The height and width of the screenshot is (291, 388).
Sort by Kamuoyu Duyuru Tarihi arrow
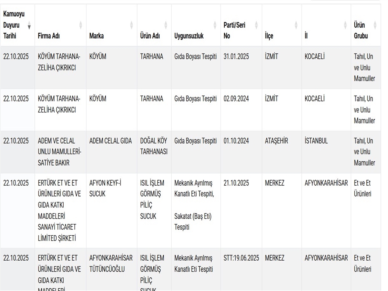pyautogui.click(x=29, y=25)
